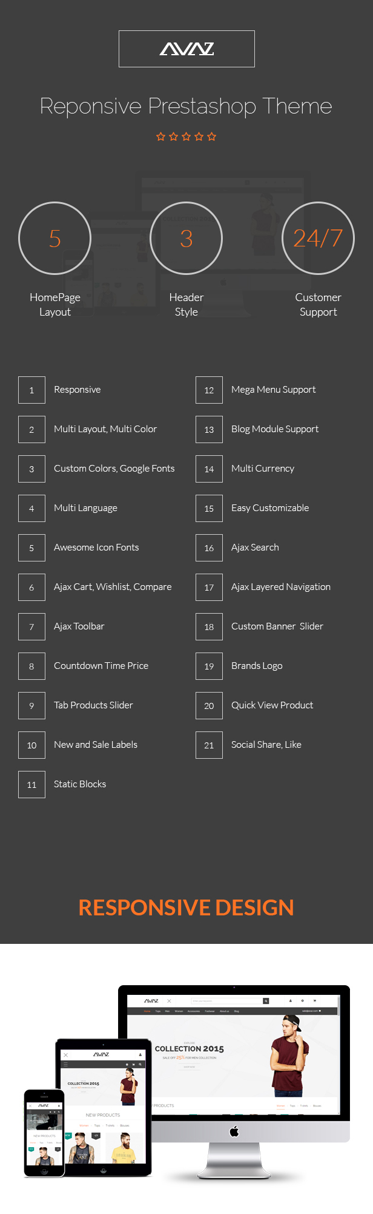Click the COLLECTION 2015 banner on iMac

(x=190, y=1049)
